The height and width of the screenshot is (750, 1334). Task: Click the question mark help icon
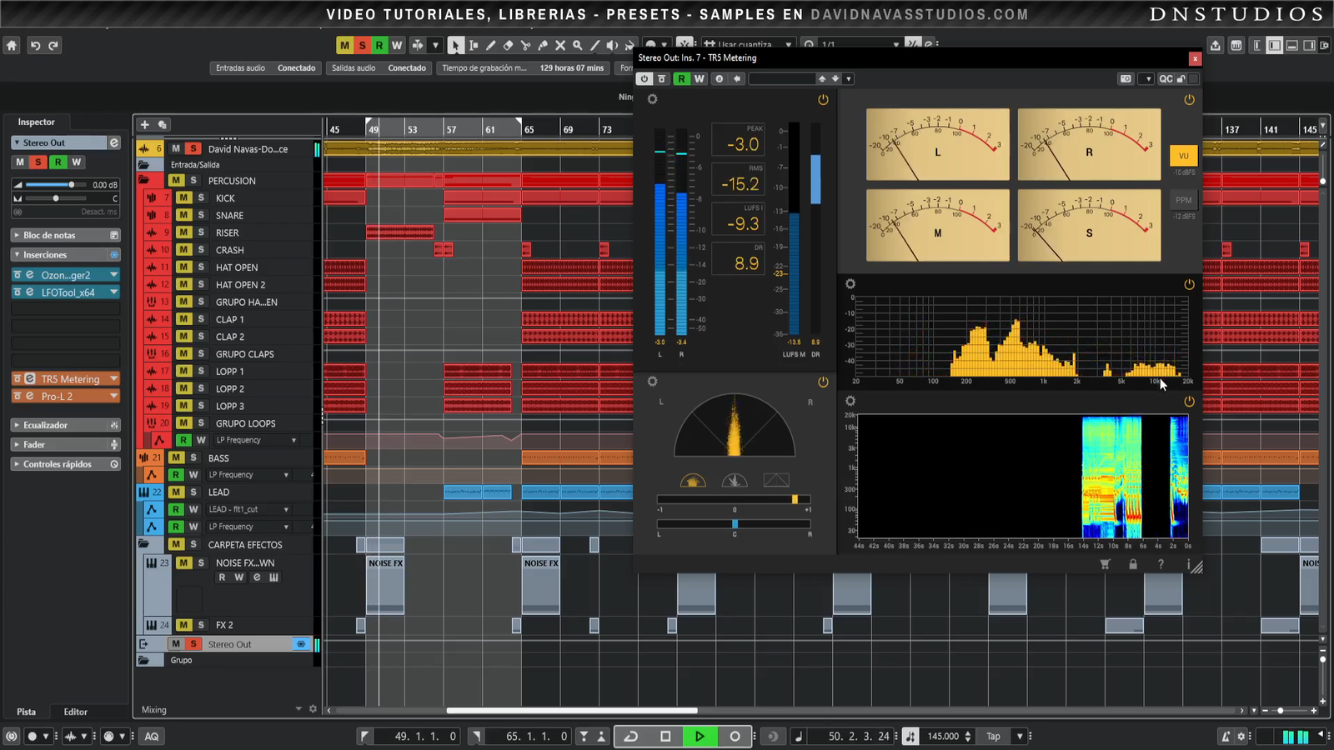[x=1161, y=564]
